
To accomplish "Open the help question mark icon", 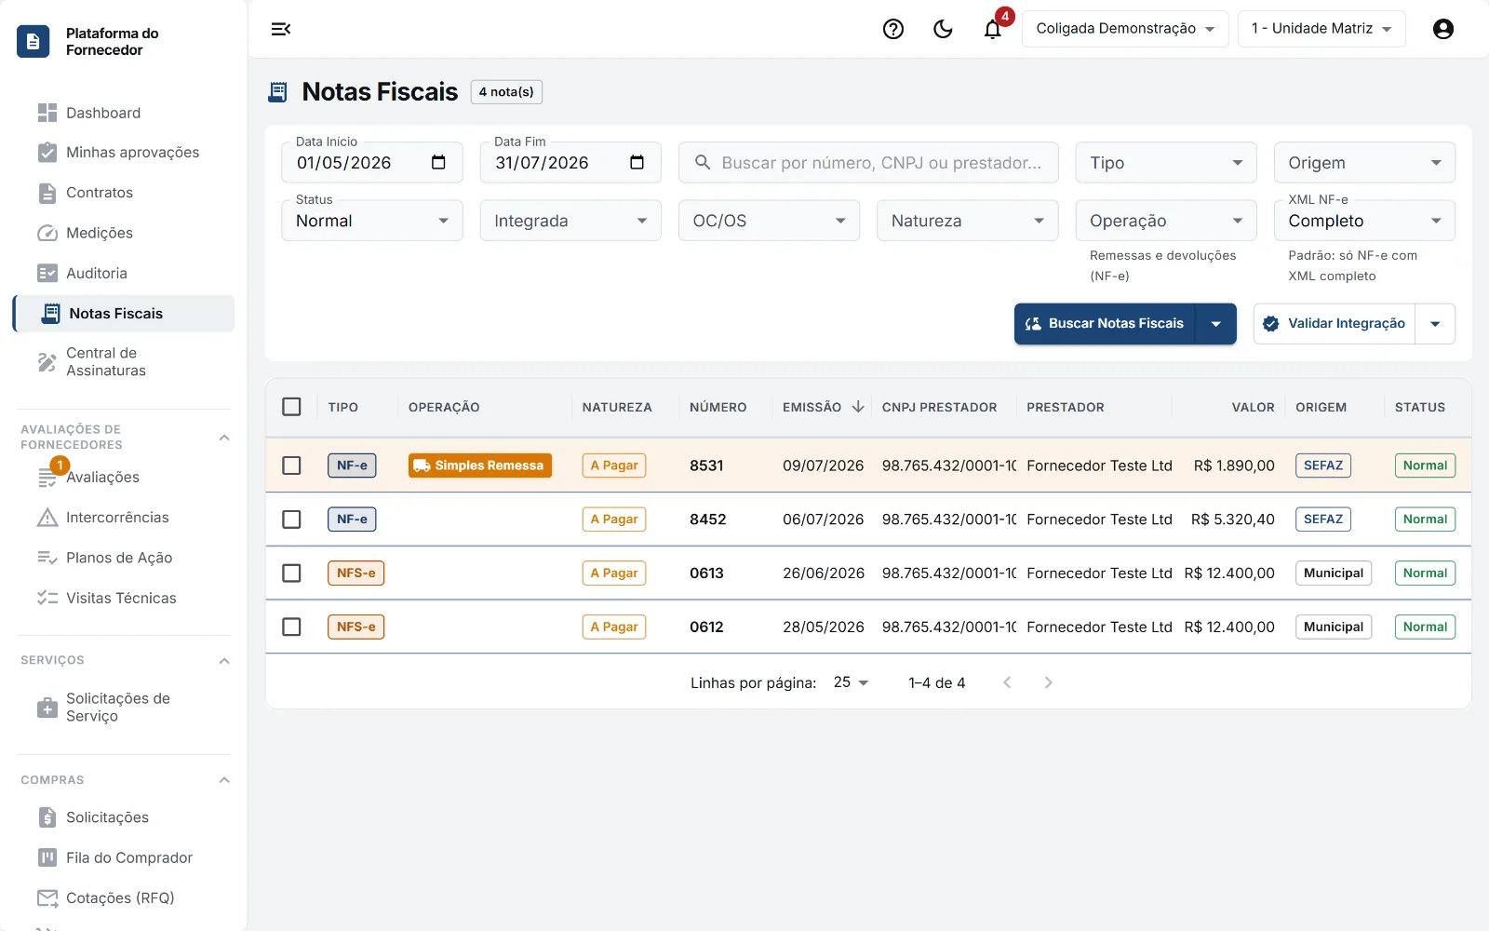I will [893, 29].
